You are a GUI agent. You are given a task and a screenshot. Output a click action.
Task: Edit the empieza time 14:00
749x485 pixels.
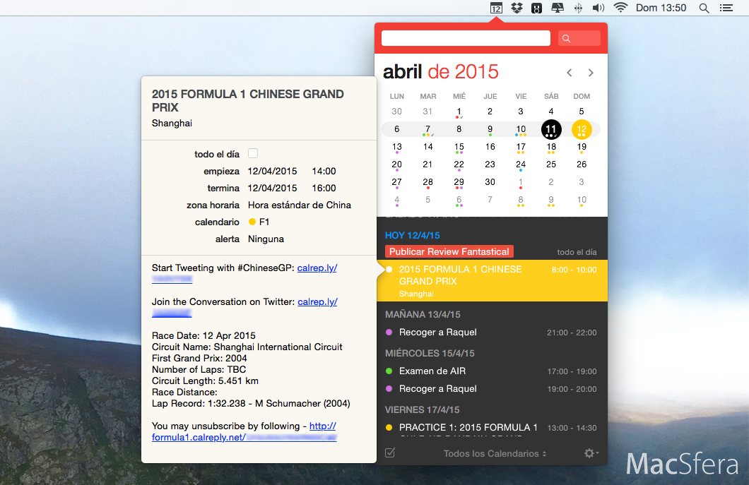click(x=324, y=172)
